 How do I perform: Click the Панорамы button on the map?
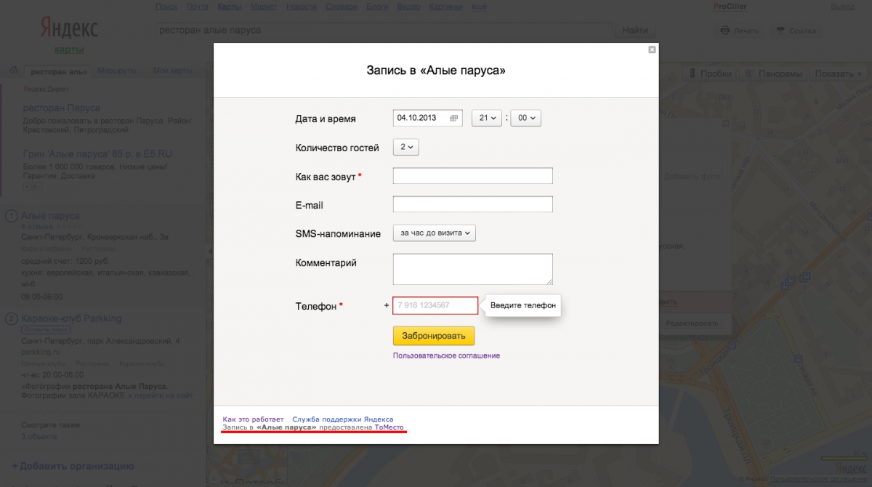coord(773,73)
